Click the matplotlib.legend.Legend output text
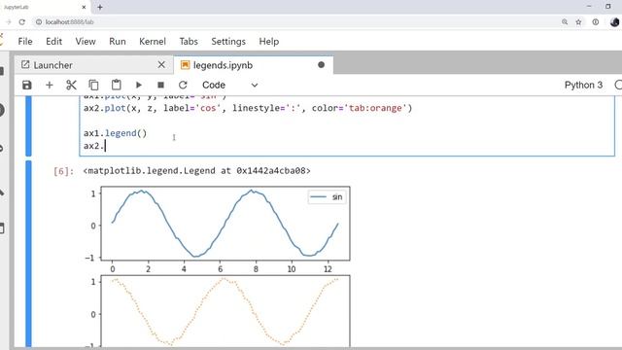The height and width of the screenshot is (350, 622). pyautogui.click(x=196, y=171)
